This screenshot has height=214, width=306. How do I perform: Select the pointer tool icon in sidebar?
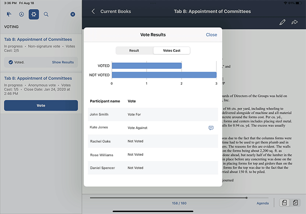pyautogui.click(x=9, y=14)
